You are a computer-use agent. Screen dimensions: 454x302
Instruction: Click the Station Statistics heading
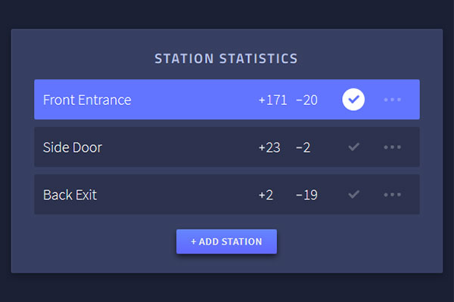click(226, 58)
